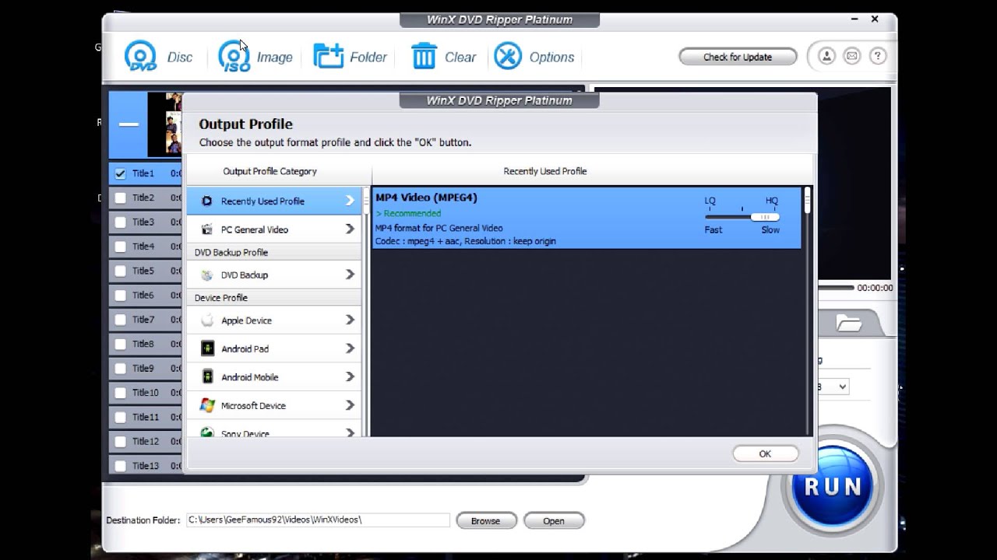Viewport: 997px width, 560px height.
Task: Click the Check for Update button
Action: (x=738, y=57)
